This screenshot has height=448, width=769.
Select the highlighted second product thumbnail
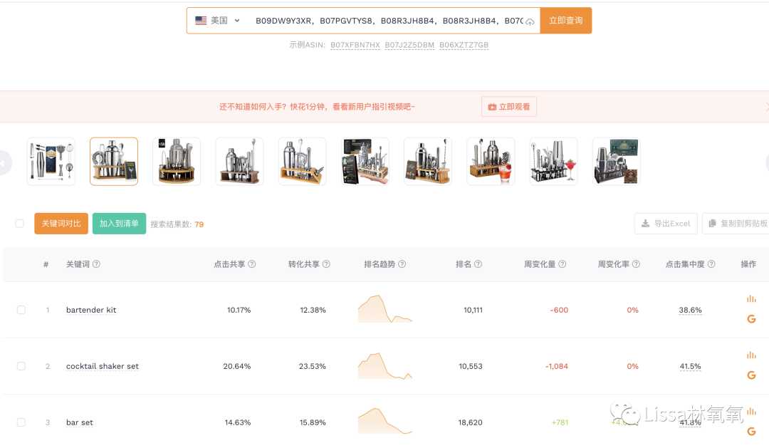click(x=113, y=161)
